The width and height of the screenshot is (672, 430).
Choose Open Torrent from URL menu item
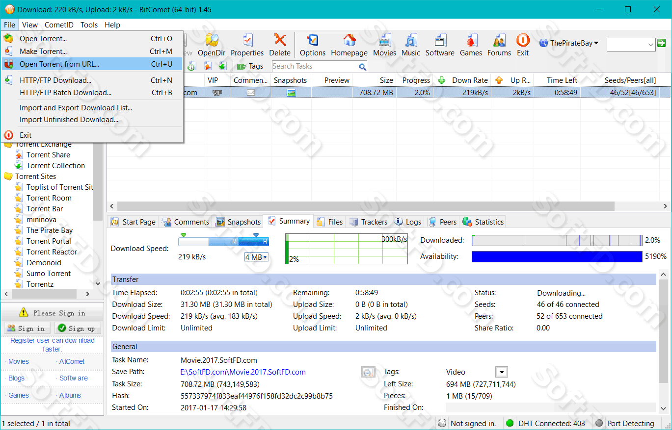92,64
